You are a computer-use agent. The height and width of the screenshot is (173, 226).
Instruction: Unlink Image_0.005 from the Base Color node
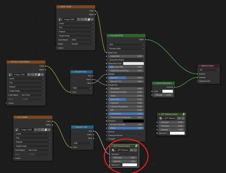pyautogui.click(x=92, y=19)
